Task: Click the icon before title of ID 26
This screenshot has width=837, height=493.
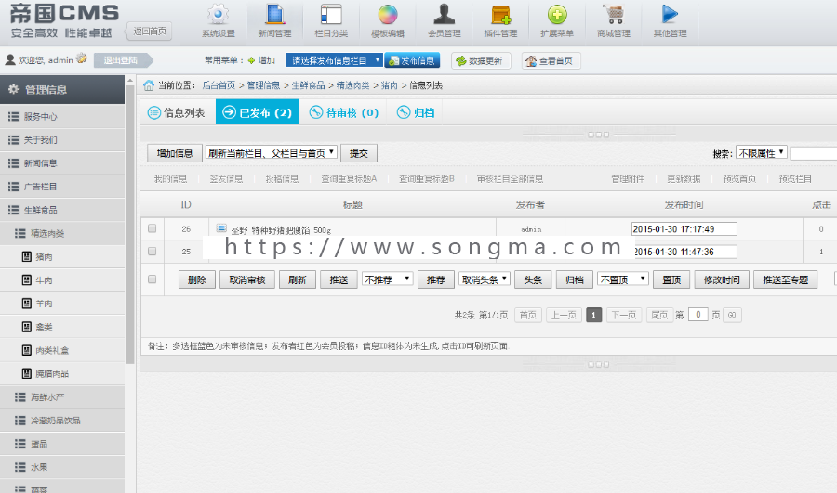Action: [221, 228]
